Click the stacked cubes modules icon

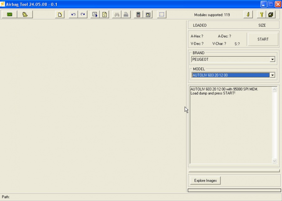(271, 14)
